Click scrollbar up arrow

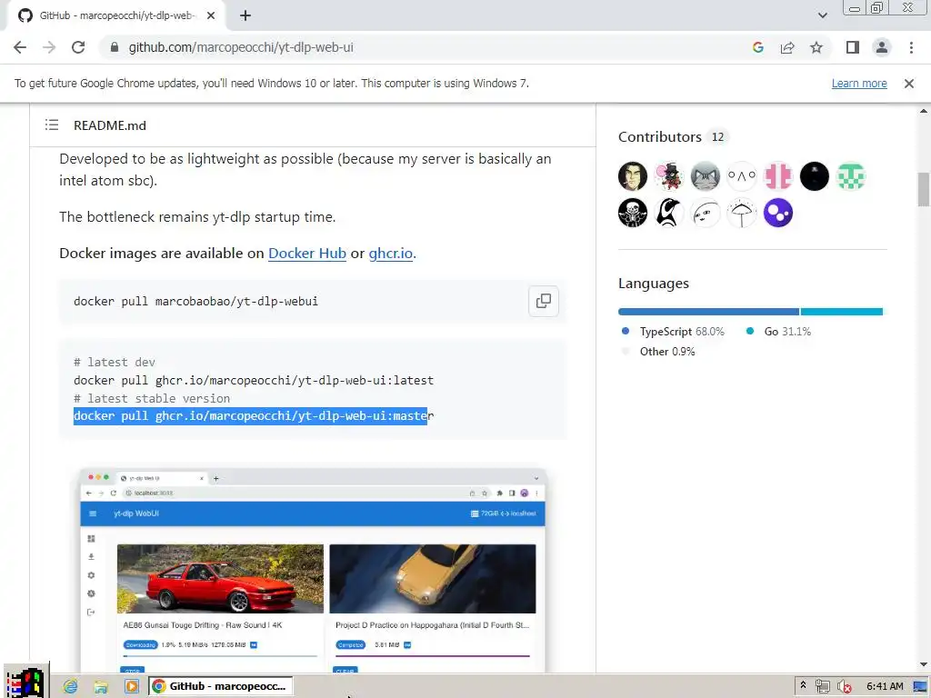click(x=924, y=111)
